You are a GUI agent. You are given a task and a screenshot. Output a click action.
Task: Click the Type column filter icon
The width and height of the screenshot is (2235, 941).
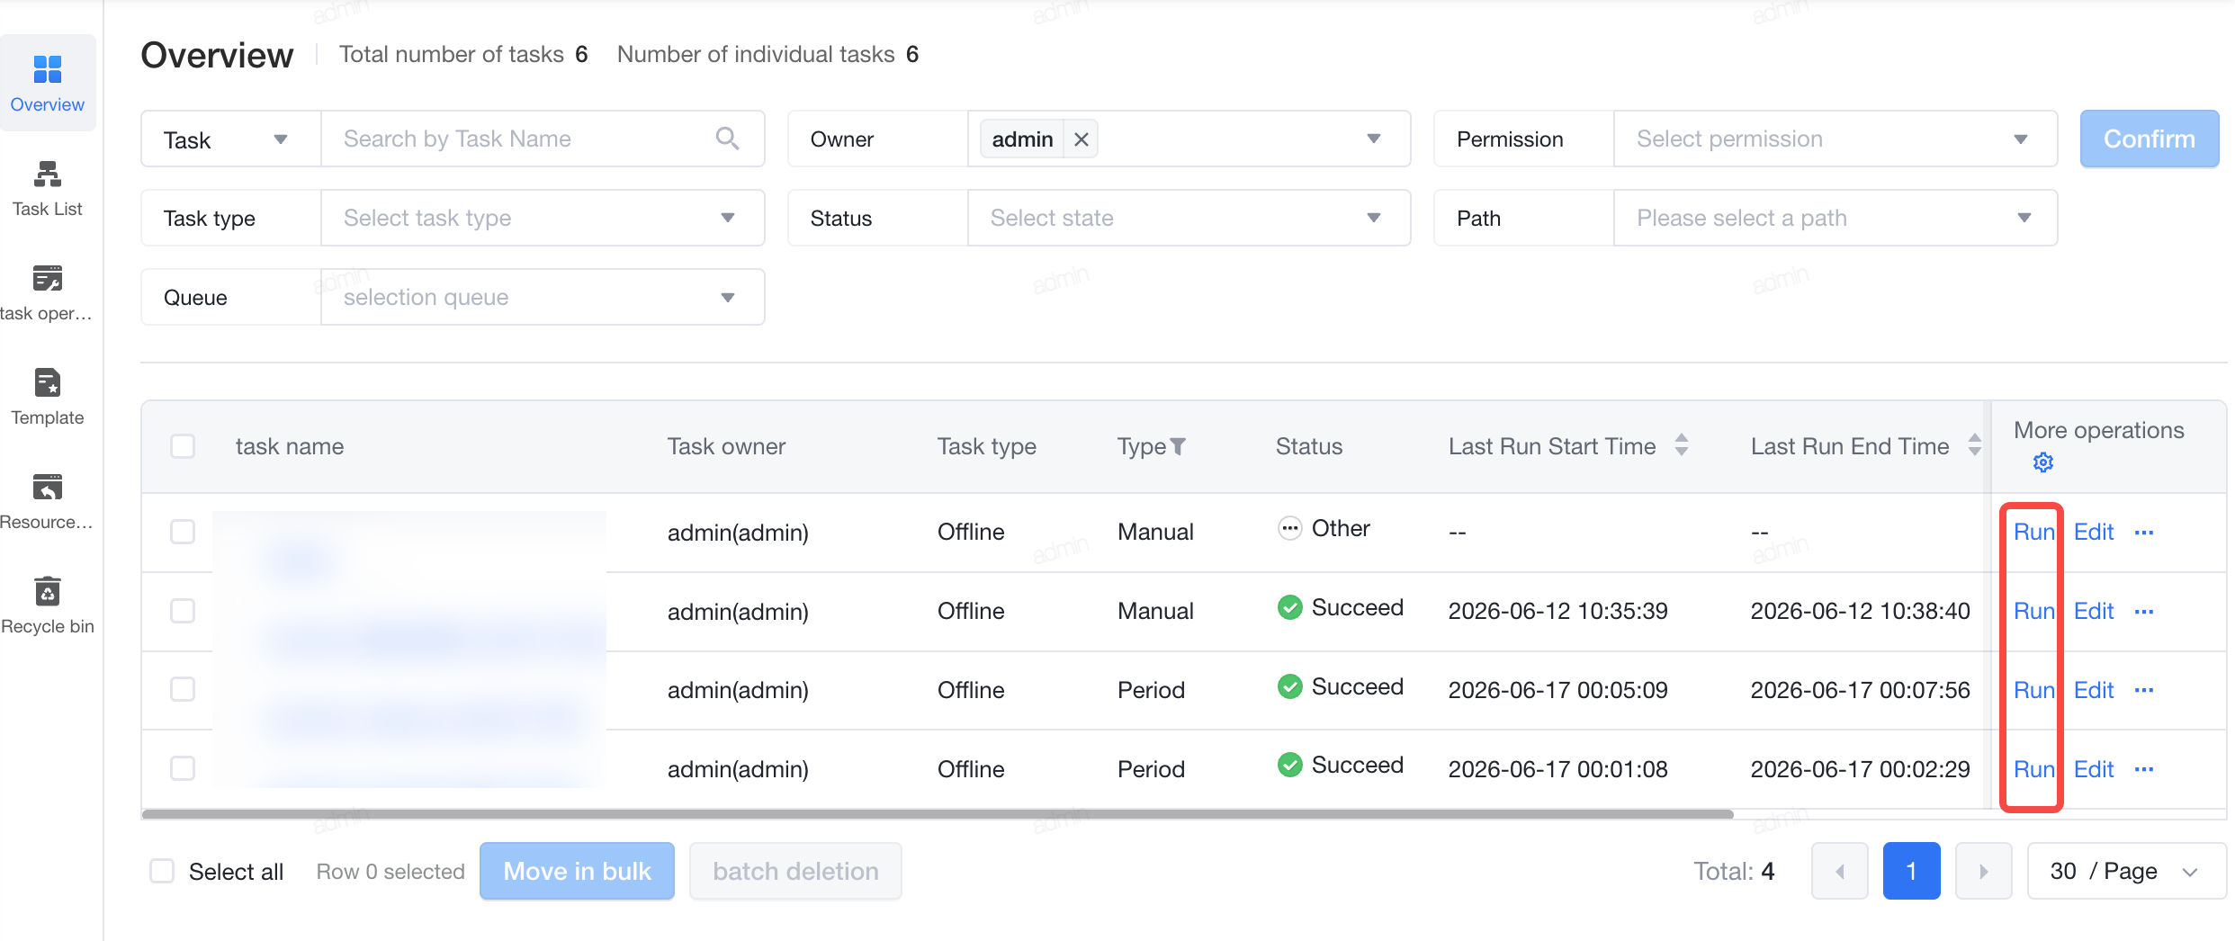[1178, 446]
